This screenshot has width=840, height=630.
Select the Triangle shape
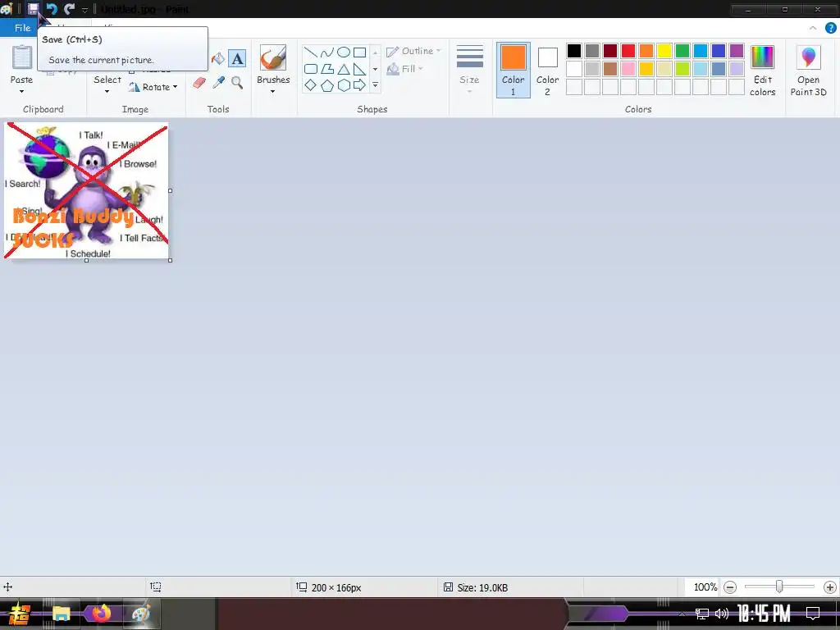point(344,69)
